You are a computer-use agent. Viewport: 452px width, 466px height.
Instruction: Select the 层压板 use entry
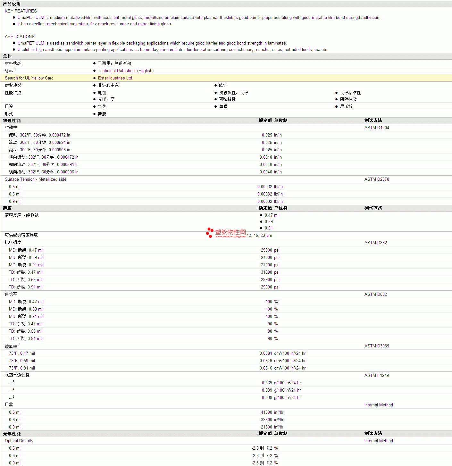(346, 107)
